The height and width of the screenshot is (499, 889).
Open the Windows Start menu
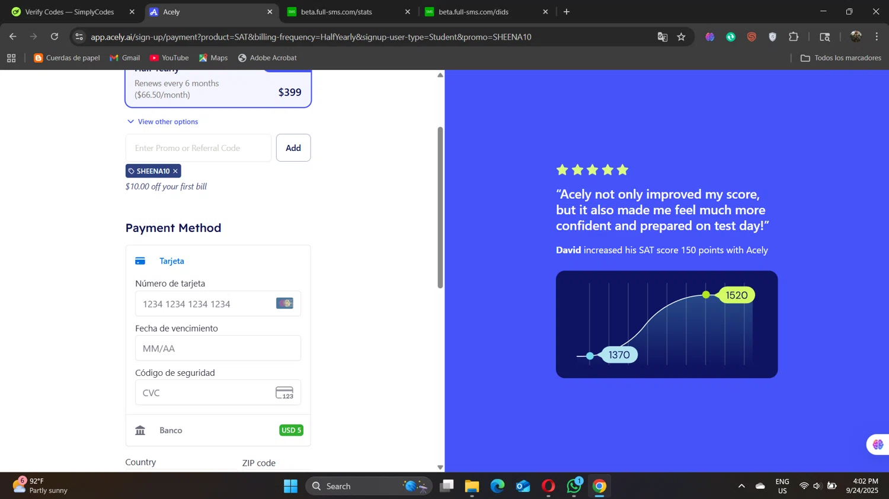[290, 486]
